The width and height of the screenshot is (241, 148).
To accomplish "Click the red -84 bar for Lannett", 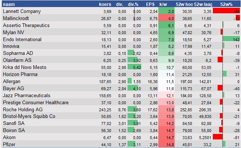I will tap(226, 11).
